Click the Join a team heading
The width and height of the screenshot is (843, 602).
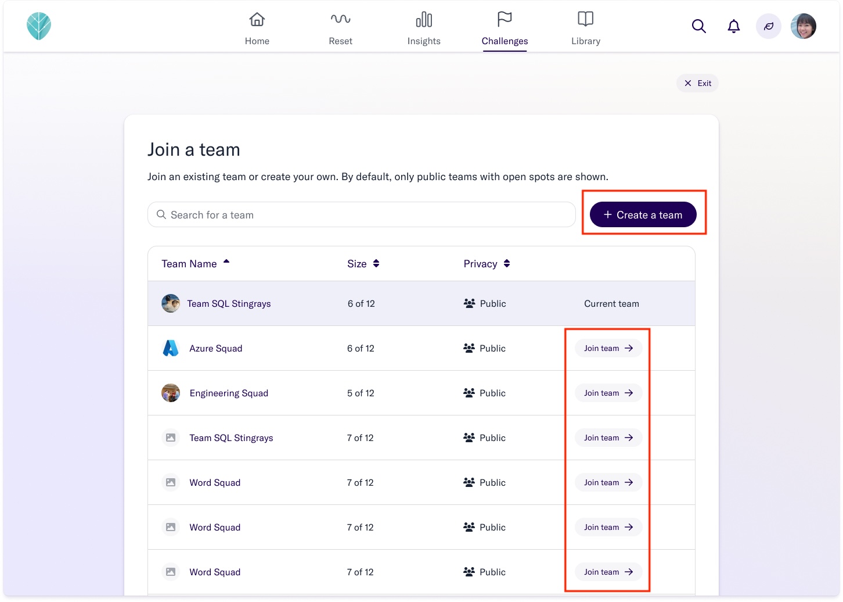tap(194, 149)
